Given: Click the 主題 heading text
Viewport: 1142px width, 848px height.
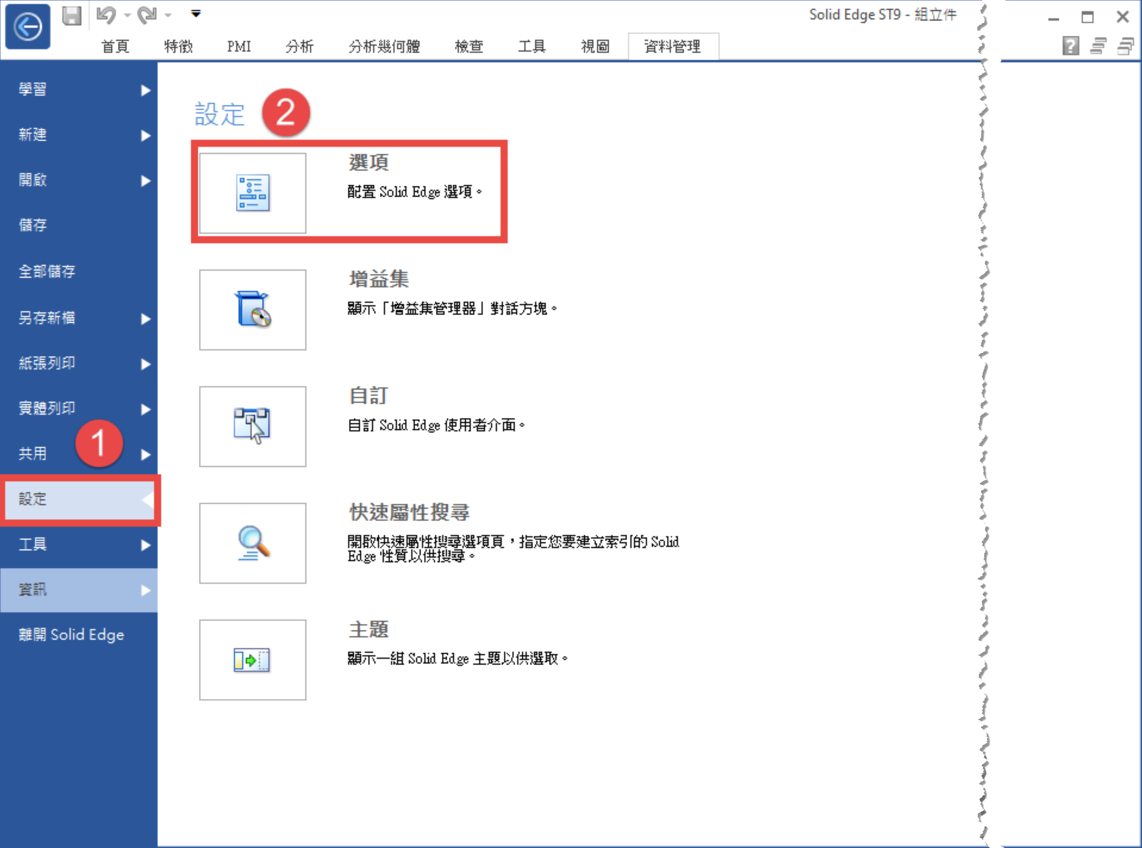Looking at the screenshot, I should [x=369, y=629].
